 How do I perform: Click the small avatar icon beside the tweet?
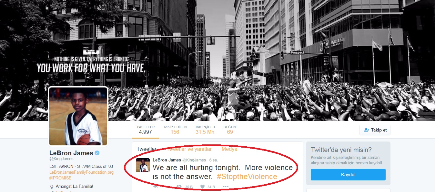pos(143,165)
